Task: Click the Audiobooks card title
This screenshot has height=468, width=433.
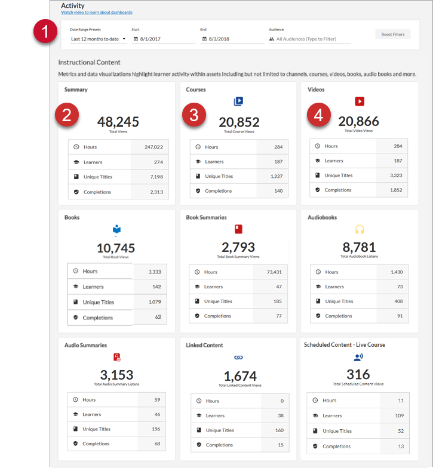Action: [323, 217]
